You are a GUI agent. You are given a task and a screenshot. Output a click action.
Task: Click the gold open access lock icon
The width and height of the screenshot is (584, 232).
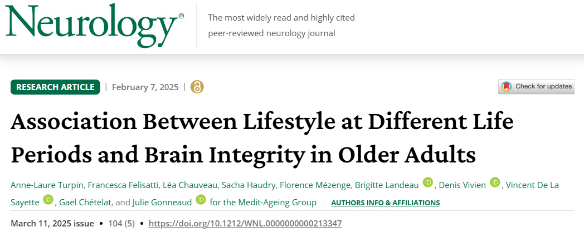197,87
